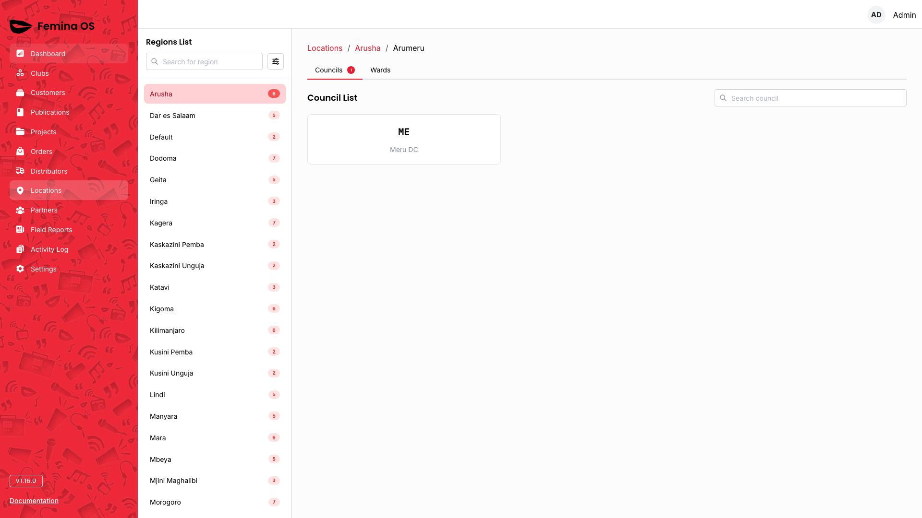Screen dimensions: 922x518
Task: Open region filter options sliders icon
Action: click(276, 61)
